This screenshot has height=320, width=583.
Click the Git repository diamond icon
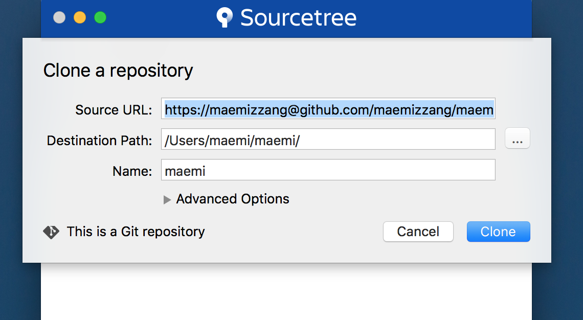tap(51, 232)
